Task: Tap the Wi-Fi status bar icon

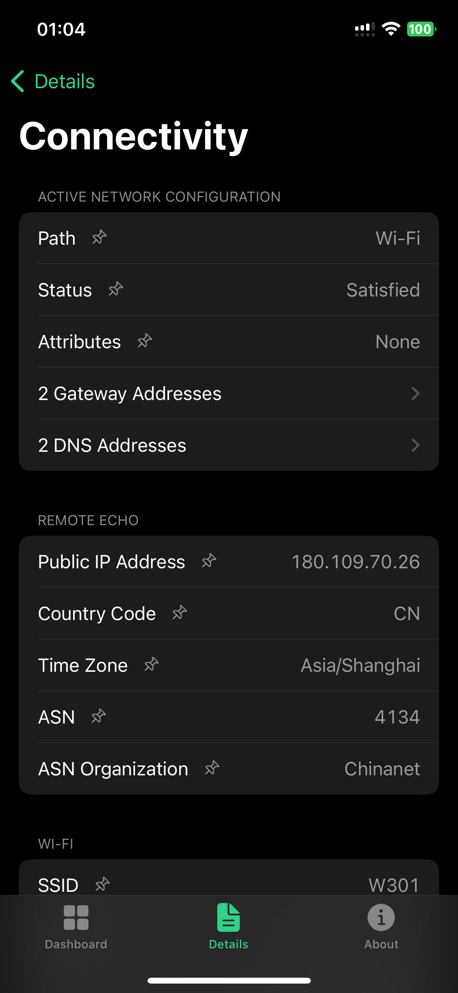Action: [391, 29]
